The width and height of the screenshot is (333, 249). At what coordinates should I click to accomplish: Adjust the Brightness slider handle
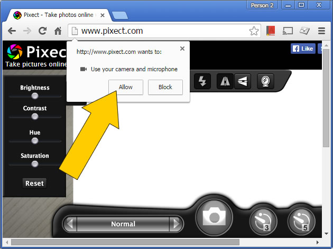pyautogui.click(x=35, y=96)
